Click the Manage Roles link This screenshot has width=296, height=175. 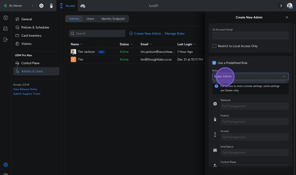point(174,34)
